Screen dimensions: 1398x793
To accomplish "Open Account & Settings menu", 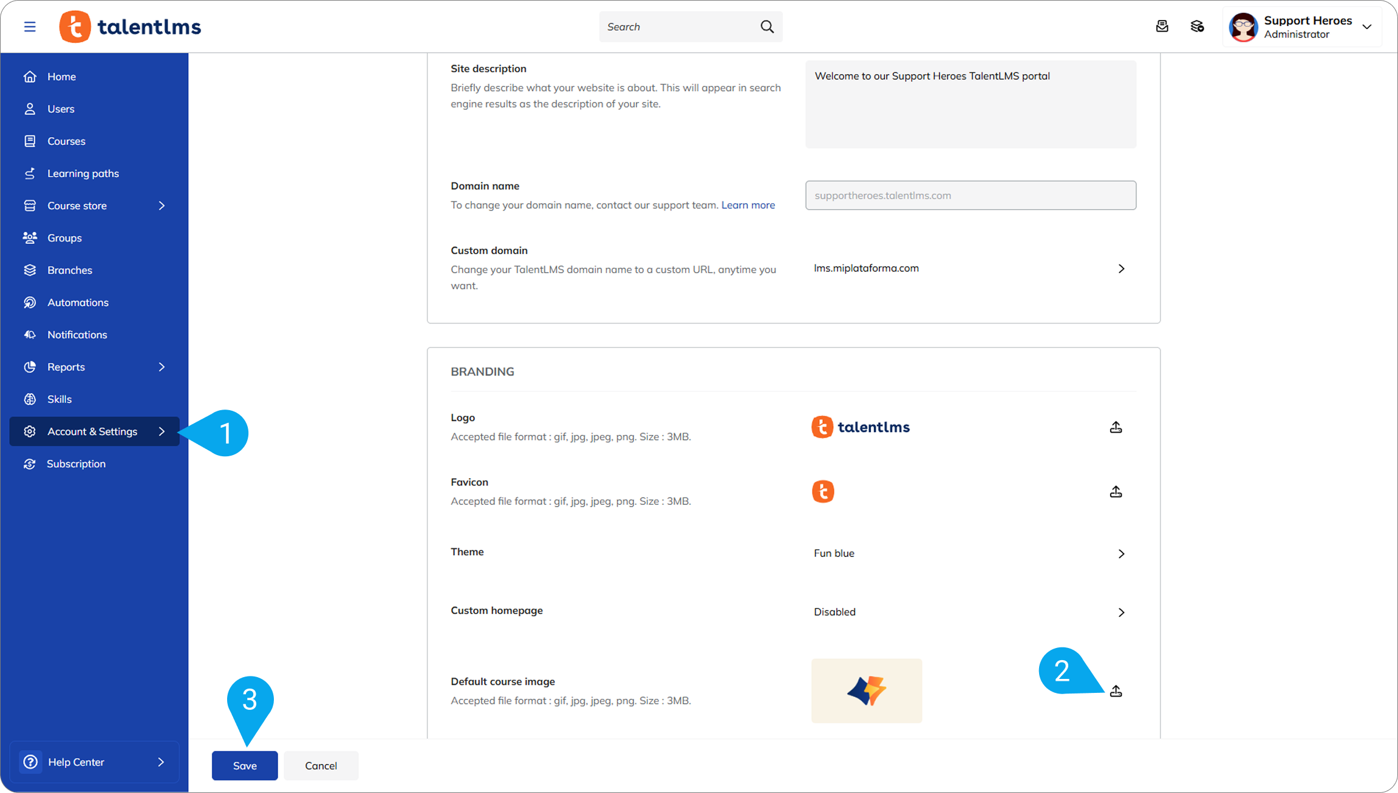I will 92,431.
